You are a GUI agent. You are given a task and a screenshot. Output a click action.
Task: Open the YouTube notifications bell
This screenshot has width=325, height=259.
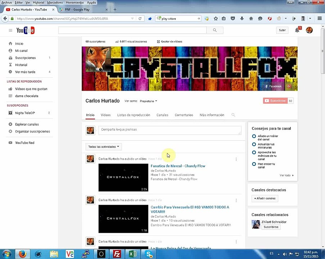click(x=297, y=30)
